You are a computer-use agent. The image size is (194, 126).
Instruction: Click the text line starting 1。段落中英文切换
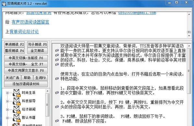122,88
